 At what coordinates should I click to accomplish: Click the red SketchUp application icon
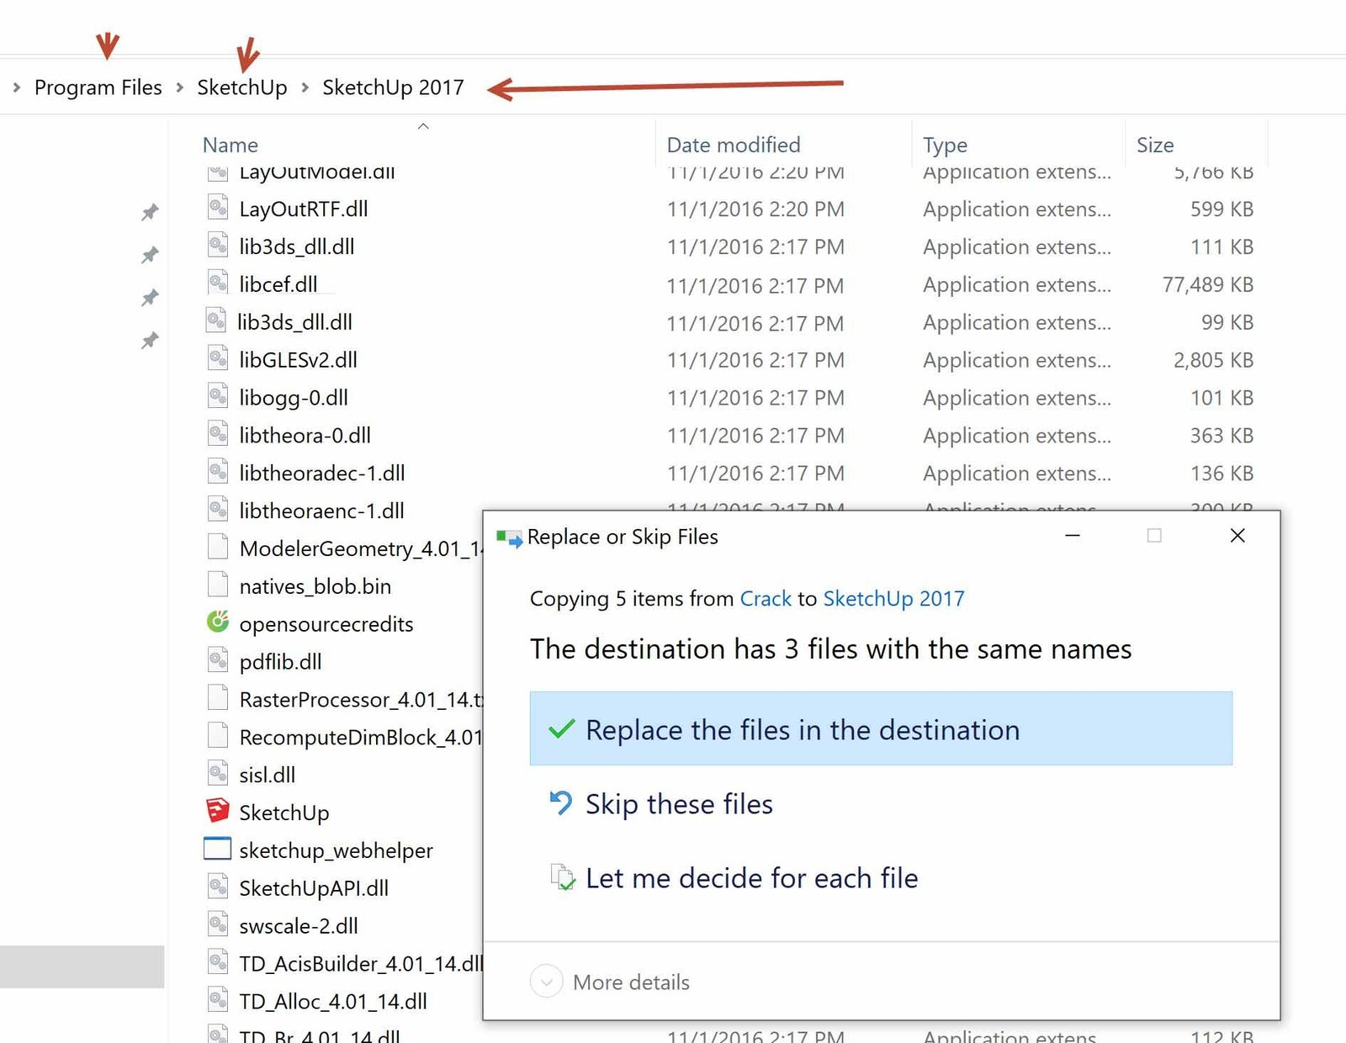(218, 811)
